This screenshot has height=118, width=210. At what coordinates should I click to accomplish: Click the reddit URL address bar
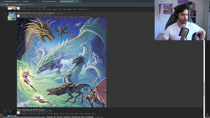[x=80, y=4]
